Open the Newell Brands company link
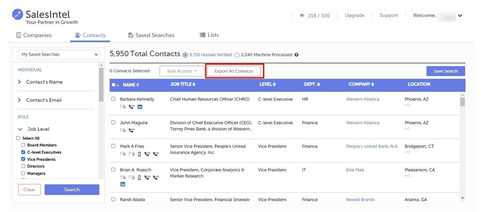Image resolution: width=483 pixels, height=212 pixels. pyautogui.click(x=360, y=200)
